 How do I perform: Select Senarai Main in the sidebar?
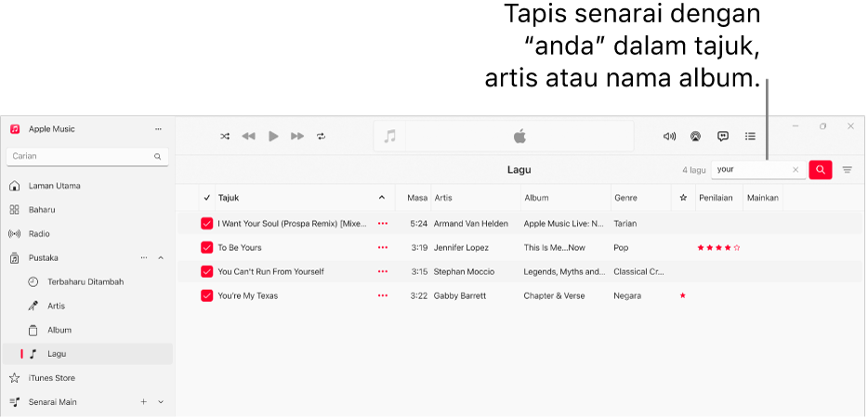(53, 402)
